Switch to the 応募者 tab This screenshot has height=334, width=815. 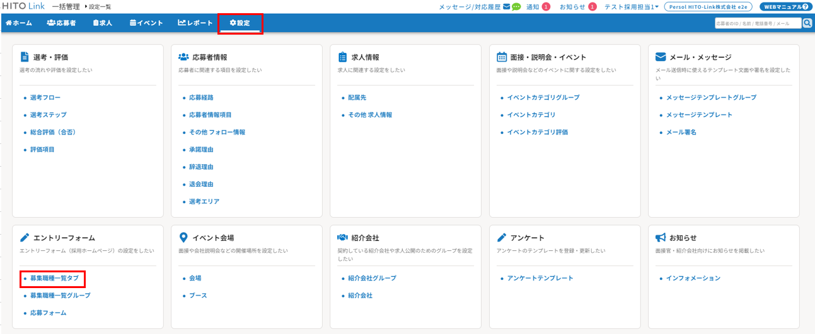click(61, 23)
